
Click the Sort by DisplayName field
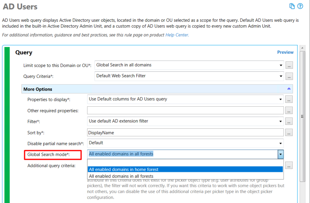[x=185, y=133]
